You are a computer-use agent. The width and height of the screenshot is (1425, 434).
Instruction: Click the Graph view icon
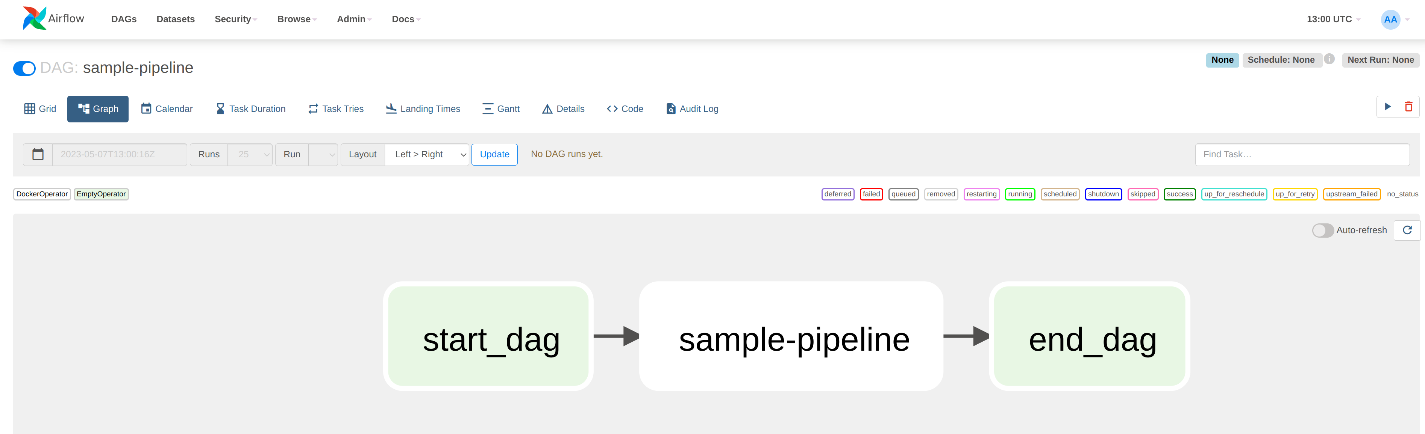[x=99, y=108]
